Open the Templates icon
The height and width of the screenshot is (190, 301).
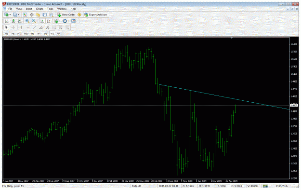pyautogui.click(x=73, y=21)
